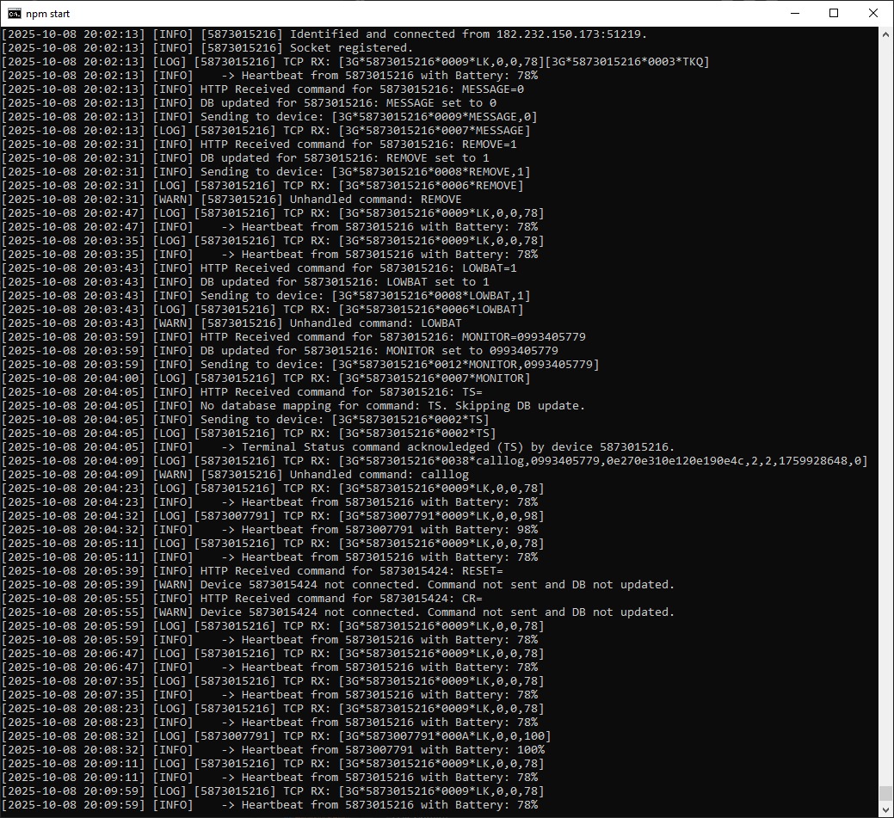The width and height of the screenshot is (894, 818).
Task: Click the scrollbar down arrow
Action: [885, 810]
